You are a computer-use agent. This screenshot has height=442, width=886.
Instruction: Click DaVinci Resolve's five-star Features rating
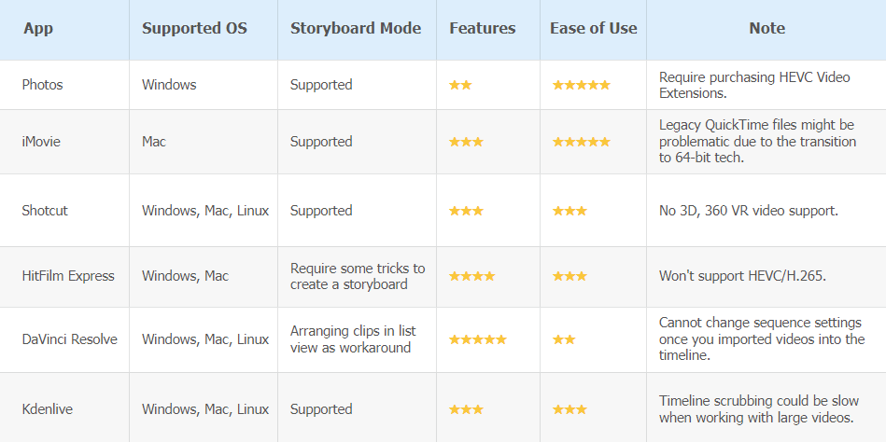tap(477, 339)
